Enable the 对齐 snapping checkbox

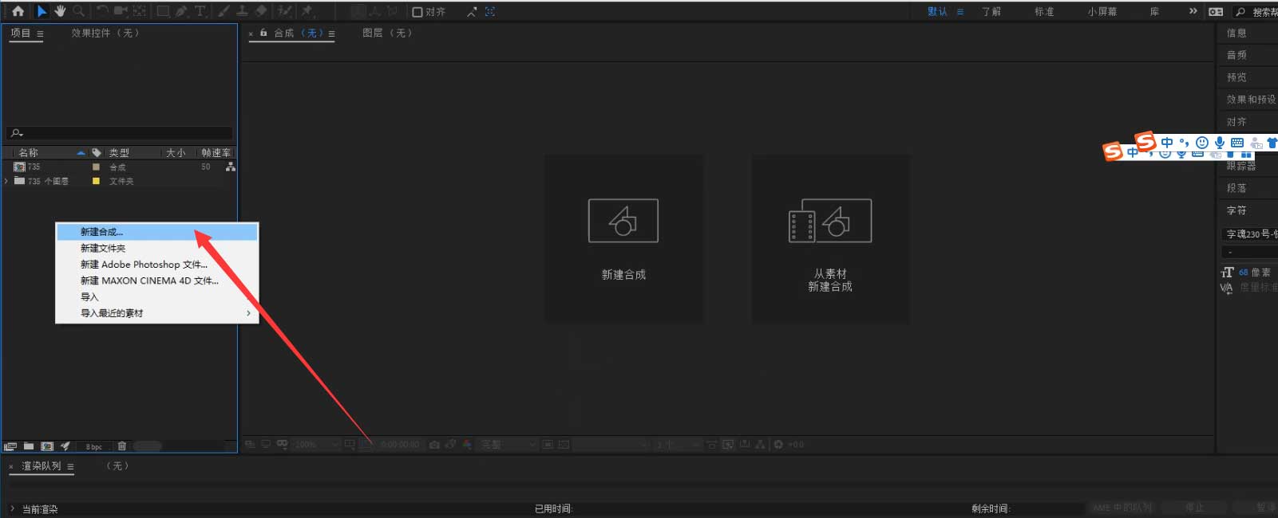point(417,12)
